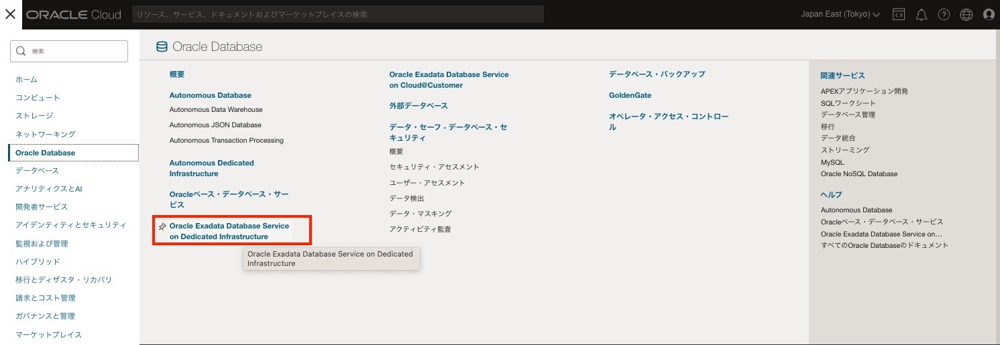Select コンピュート in the sidebar
1000x345 pixels.
(x=38, y=97)
